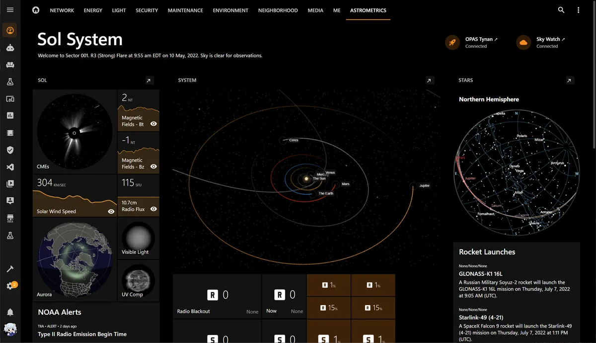Open the Visible Light sun image

pyautogui.click(x=139, y=238)
